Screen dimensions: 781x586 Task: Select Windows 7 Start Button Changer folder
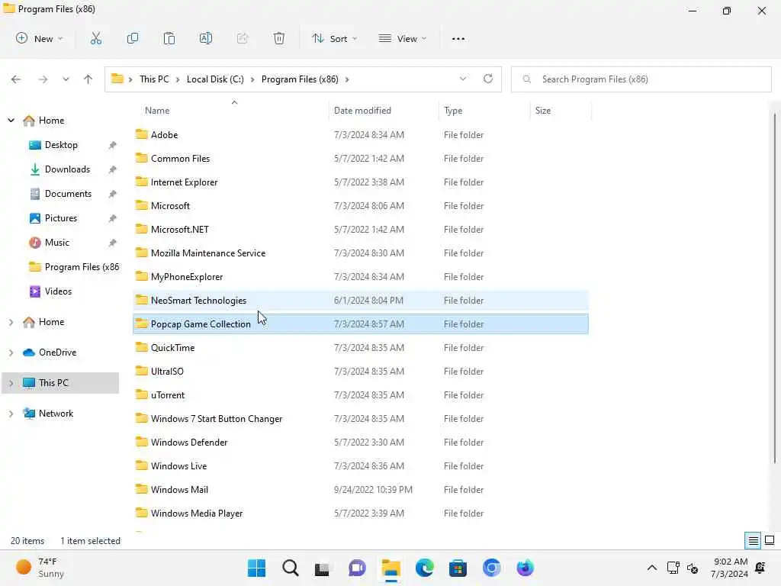361,419
